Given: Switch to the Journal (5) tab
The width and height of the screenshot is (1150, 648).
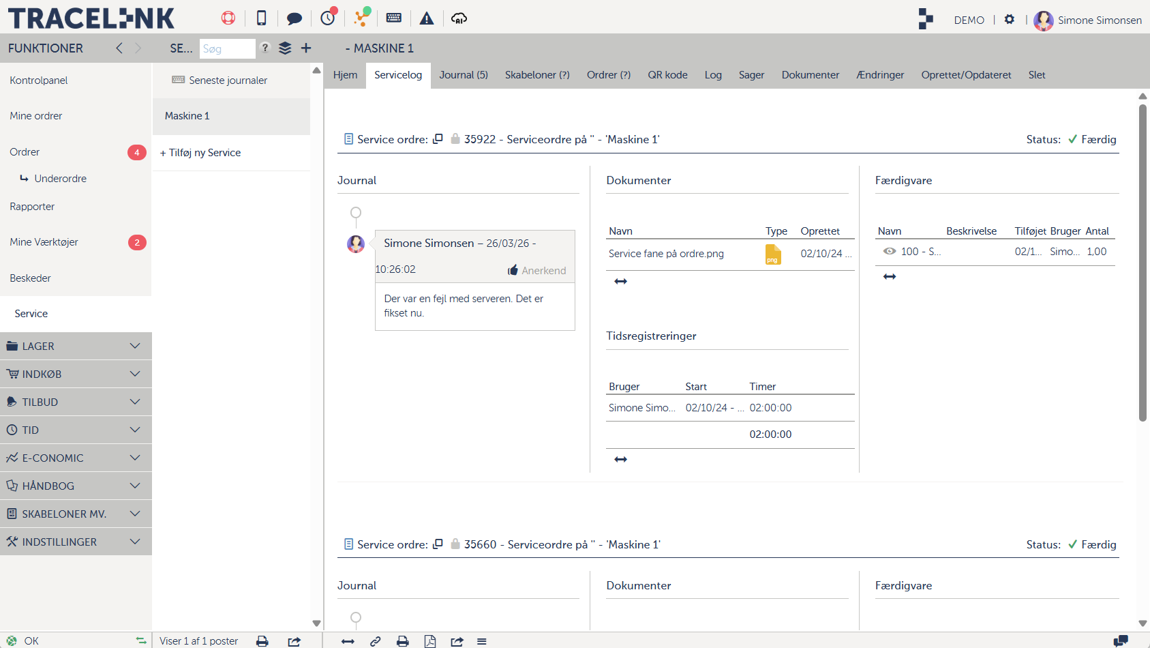Looking at the screenshot, I should 464,75.
